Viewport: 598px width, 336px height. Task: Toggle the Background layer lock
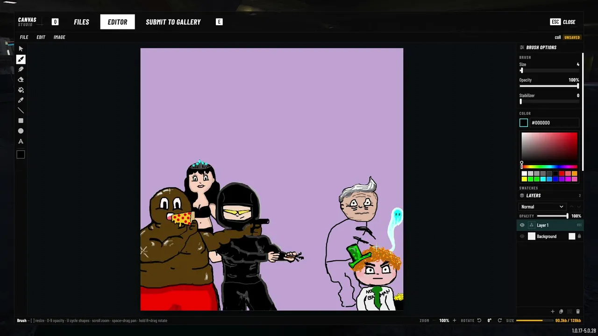(579, 237)
